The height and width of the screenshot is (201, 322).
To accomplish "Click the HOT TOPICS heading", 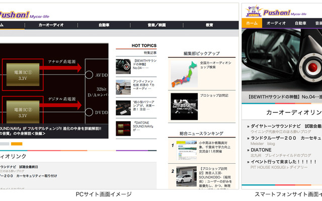I will (144, 46).
